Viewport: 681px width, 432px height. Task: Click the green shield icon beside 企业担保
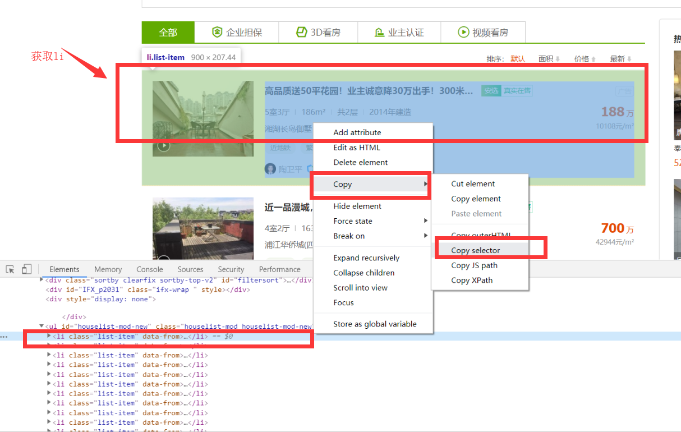(218, 32)
